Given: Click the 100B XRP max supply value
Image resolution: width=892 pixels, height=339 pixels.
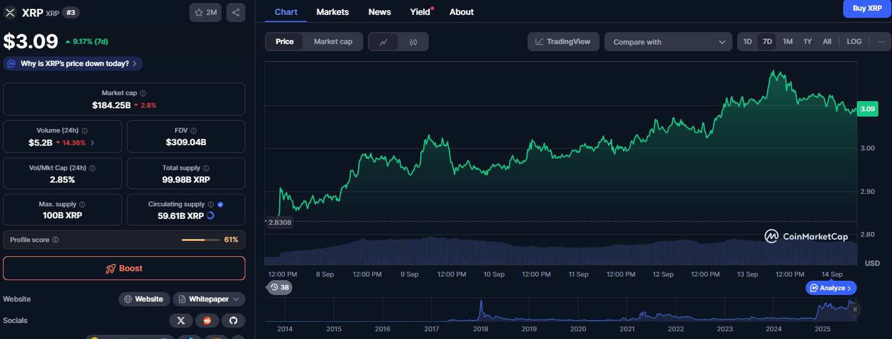Looking at the screenshot, I should click(63, 215).
